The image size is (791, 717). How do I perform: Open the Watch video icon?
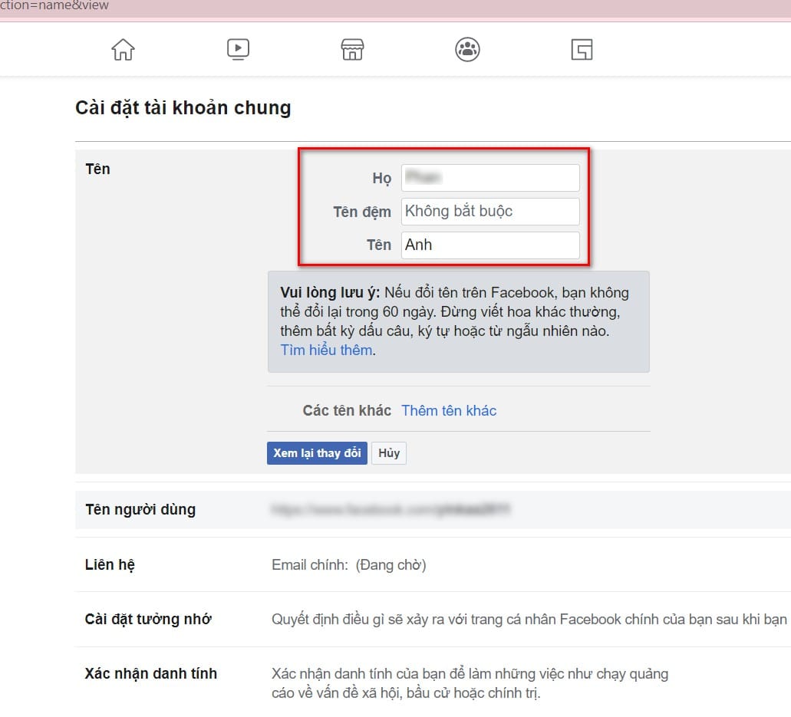pos(238,49)
